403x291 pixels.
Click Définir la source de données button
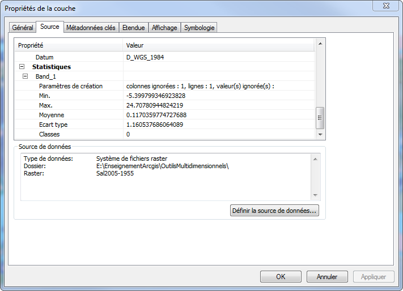click(275, 211)
